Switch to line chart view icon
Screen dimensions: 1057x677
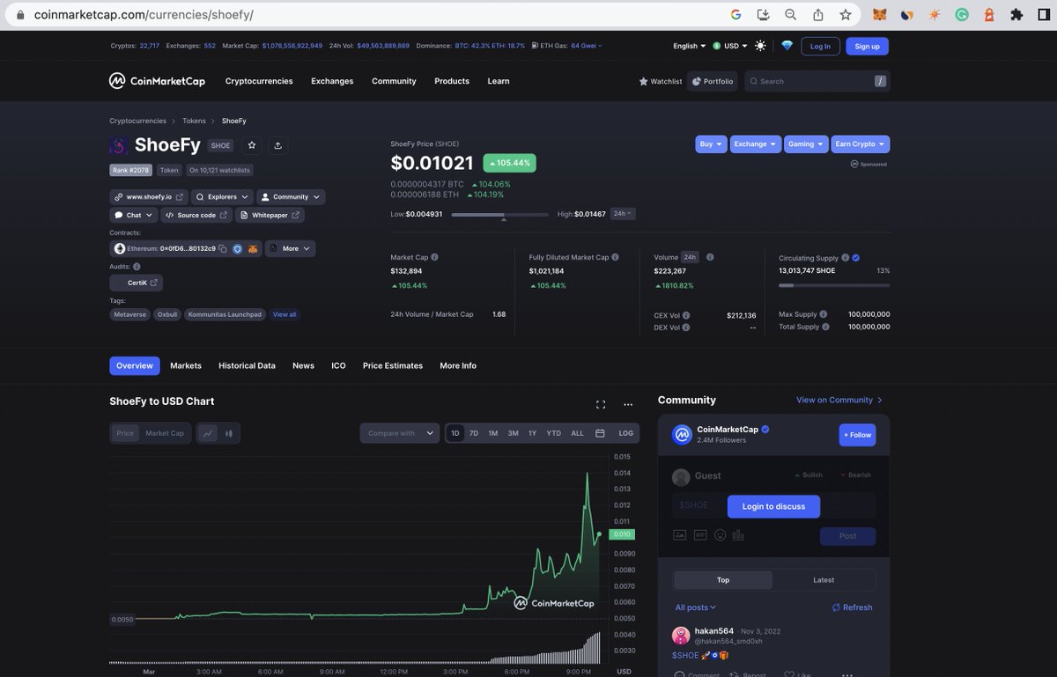click(208, 433)
